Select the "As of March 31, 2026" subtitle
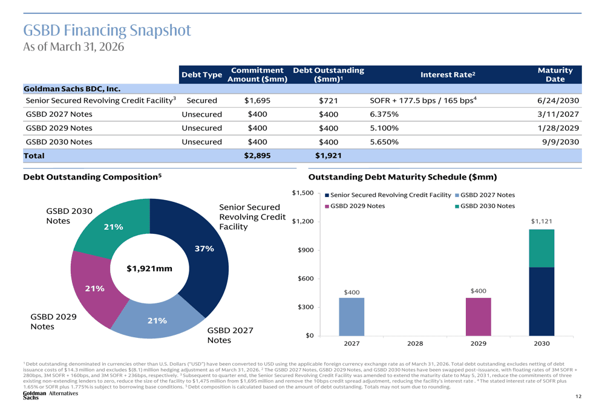Viewport: 605px width, 414px height. 74,47
